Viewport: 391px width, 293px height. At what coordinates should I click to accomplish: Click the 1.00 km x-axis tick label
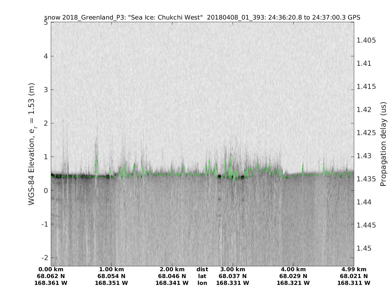(111, 269)
